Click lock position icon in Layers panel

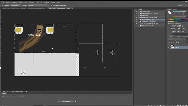177,42
